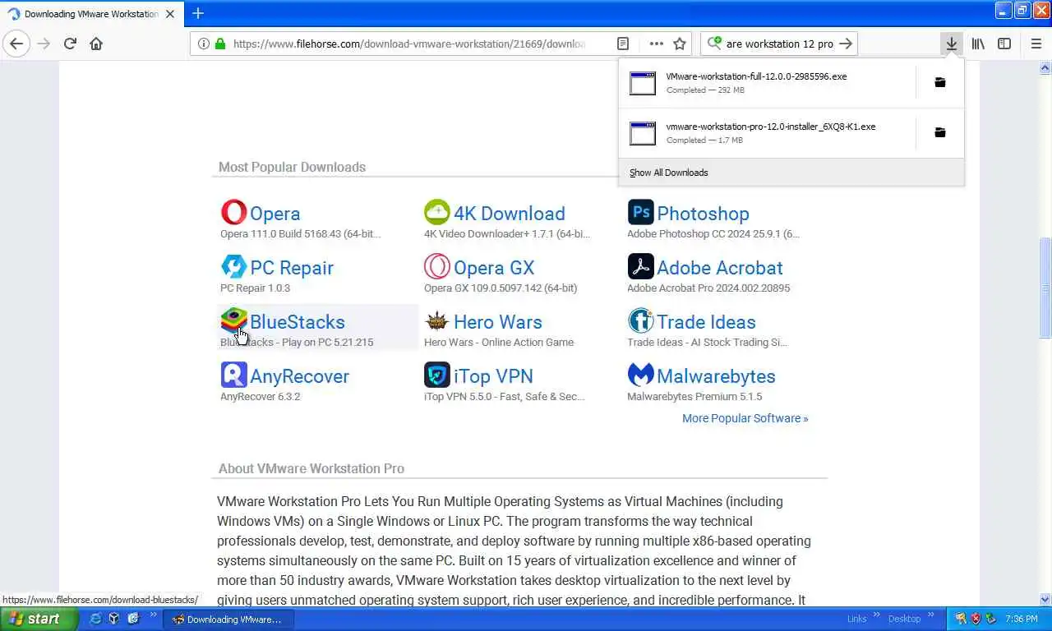Open the iTop VPN link

click(493, 376)
